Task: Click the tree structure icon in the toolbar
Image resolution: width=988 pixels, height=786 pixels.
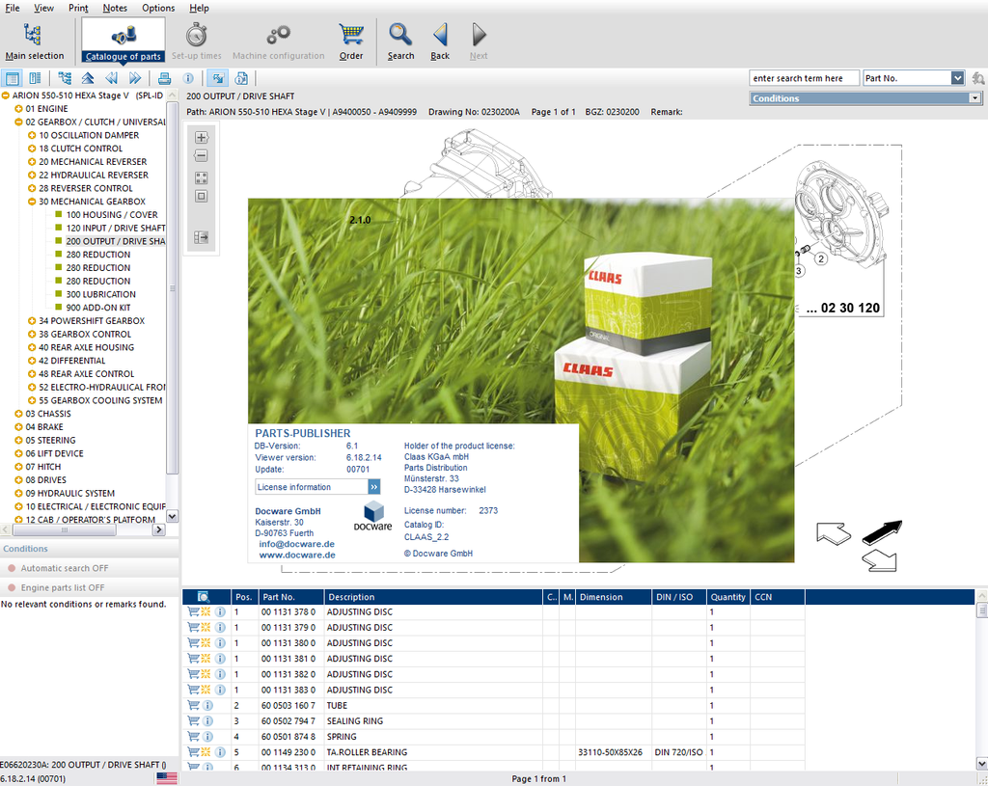Action: click(x=65, y=78)
